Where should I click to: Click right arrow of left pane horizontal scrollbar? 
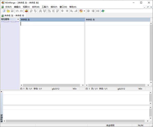coord(82,85)
